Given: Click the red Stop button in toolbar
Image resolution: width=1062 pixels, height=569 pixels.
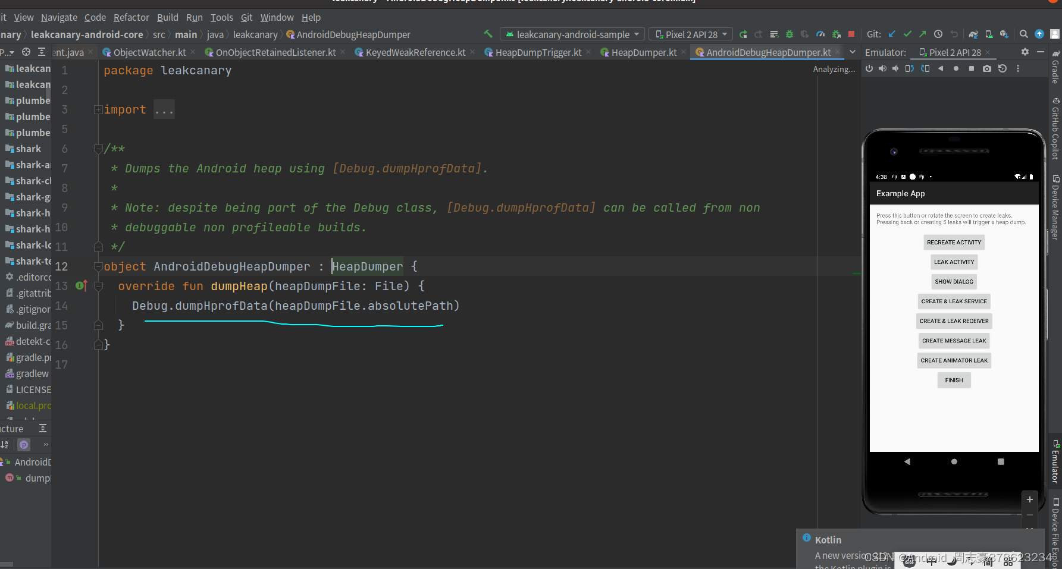Looking at the screenshot, I should (x=851, y=34).
